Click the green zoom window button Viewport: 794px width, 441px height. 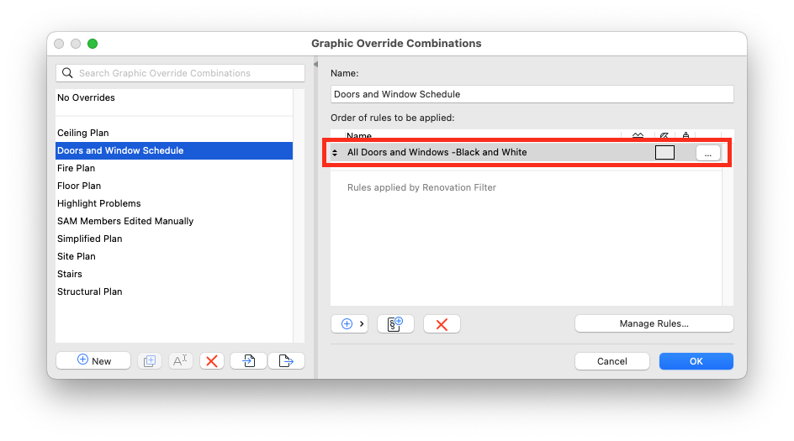pyautogui.click(x=93, y=44)
